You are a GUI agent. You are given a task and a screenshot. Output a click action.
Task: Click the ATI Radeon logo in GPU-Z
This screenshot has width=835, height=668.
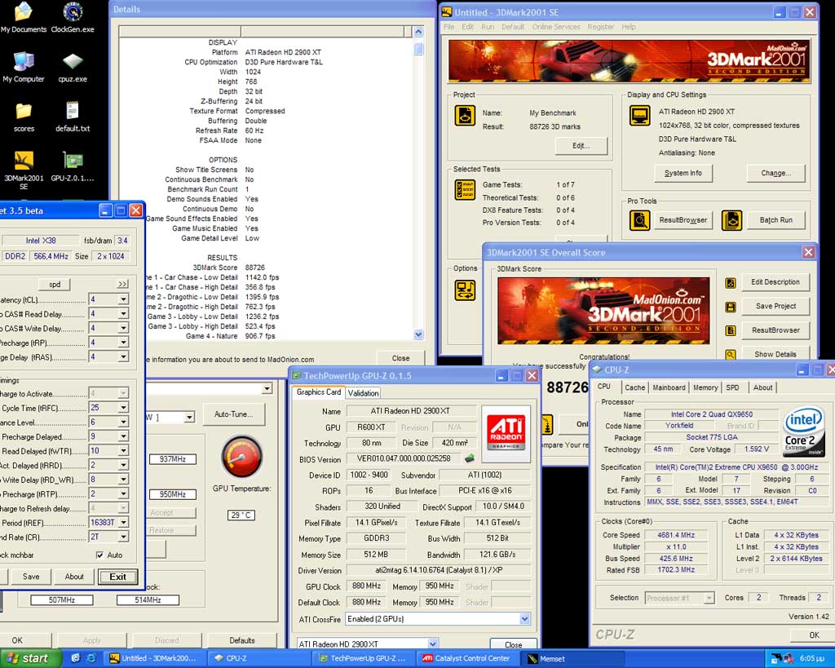506,433
